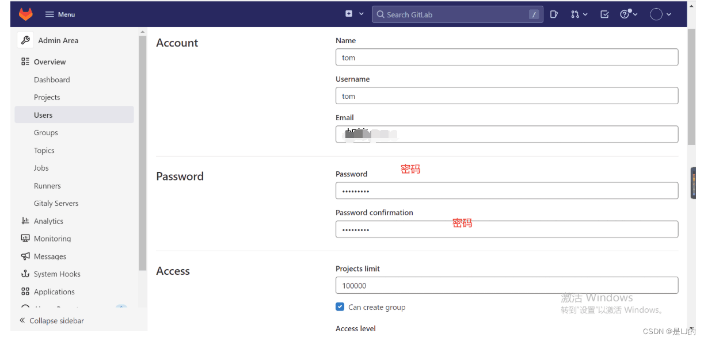Open the to-do list checkmark icon
Image resolution: width=704 pixels, height=341 pixels.
coord(604,14)
